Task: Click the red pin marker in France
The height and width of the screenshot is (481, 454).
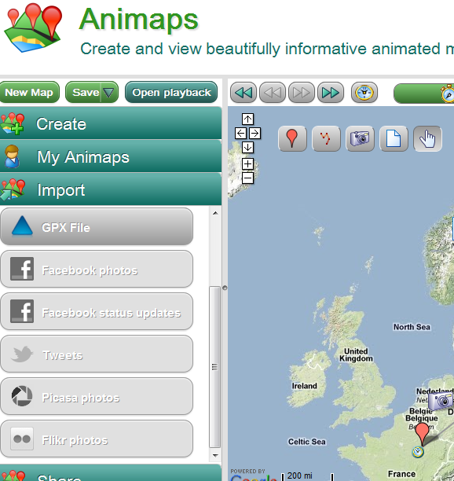Action: (x=423, y=433)
